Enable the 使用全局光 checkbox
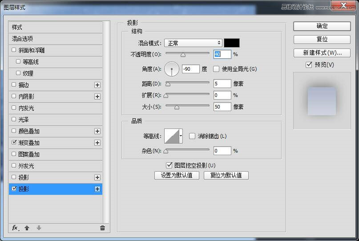 [x=216, y=69]
